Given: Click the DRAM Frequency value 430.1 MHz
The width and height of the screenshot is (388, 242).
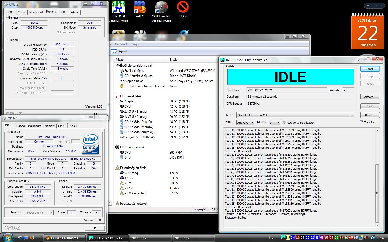Looking at the screenshot, I should pyautogui.click(x=62, y=45).
